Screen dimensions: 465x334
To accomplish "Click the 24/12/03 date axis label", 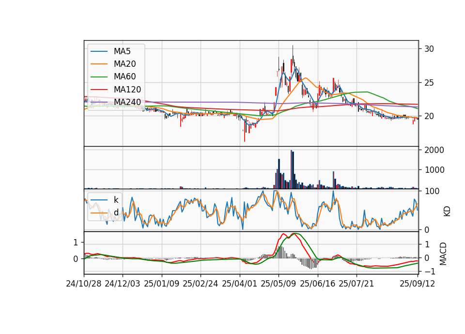I will (x=123, y=284).
